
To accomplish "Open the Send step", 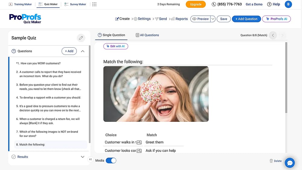I will 161,19.
